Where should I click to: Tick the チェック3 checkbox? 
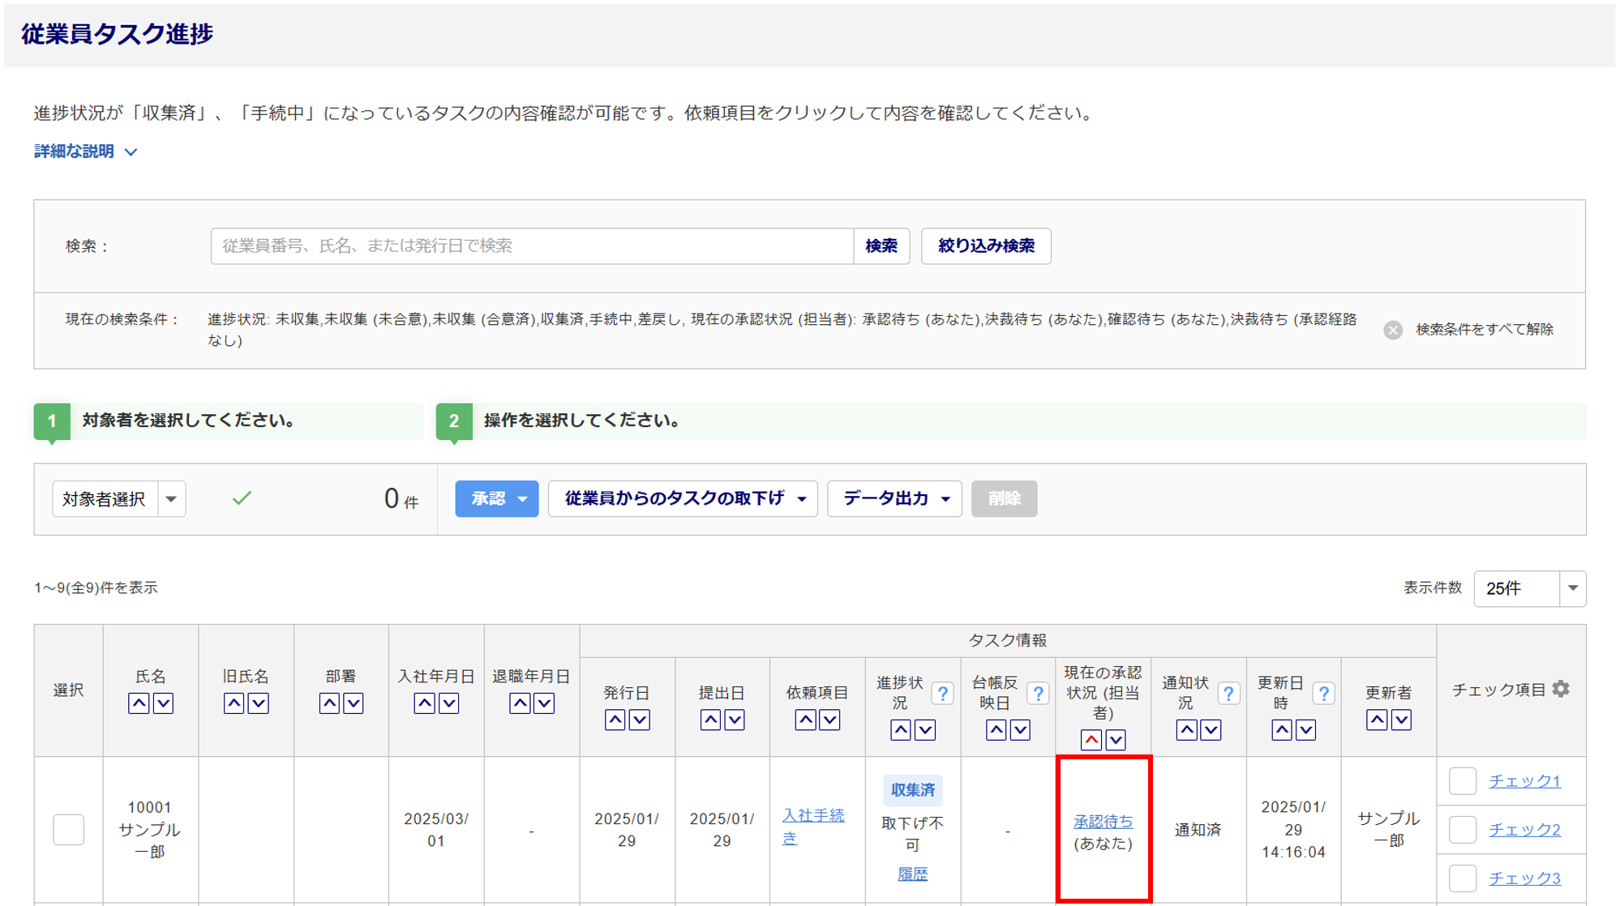[1463, 878]
